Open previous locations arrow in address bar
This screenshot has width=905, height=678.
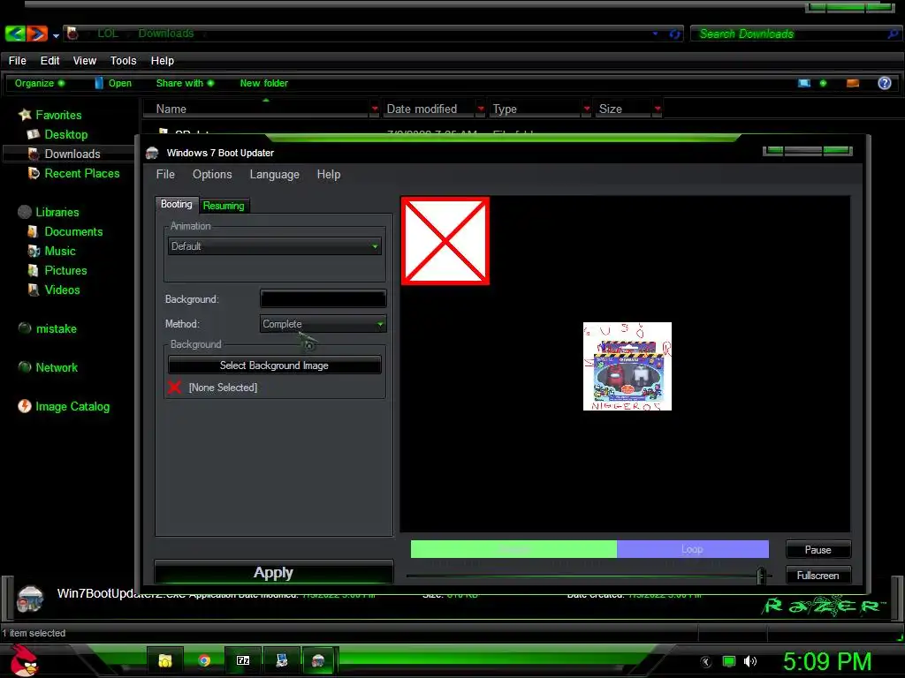tap(655, 34)
